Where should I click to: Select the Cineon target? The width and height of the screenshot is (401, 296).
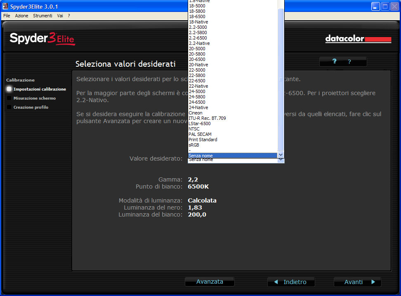click(233, 113)
